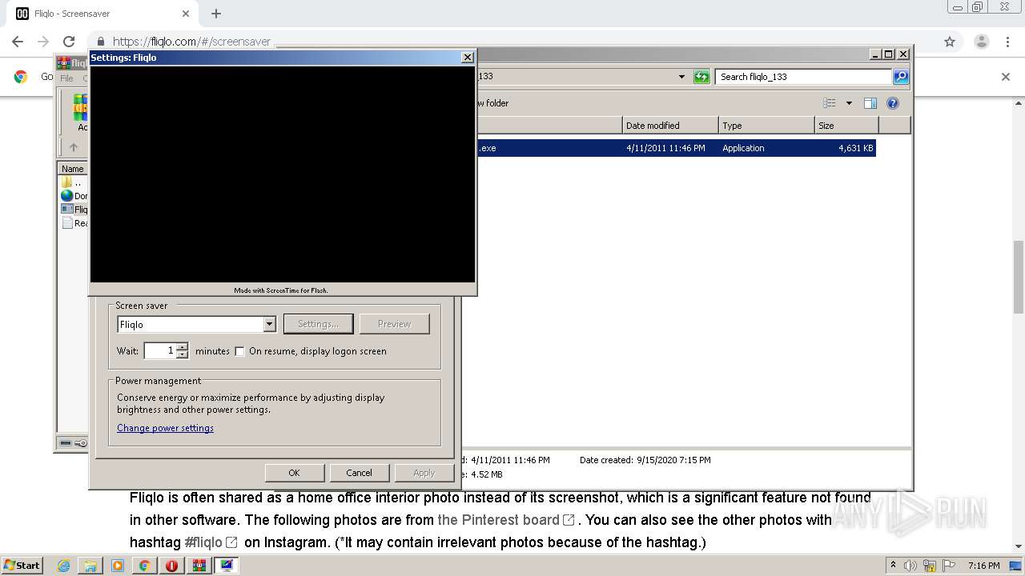Open the Start menu
The width and height of the screenshot is (1025, 576).
coord(22,566)
